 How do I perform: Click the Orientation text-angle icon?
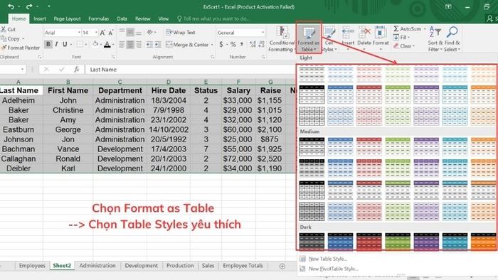coord(149,33)
